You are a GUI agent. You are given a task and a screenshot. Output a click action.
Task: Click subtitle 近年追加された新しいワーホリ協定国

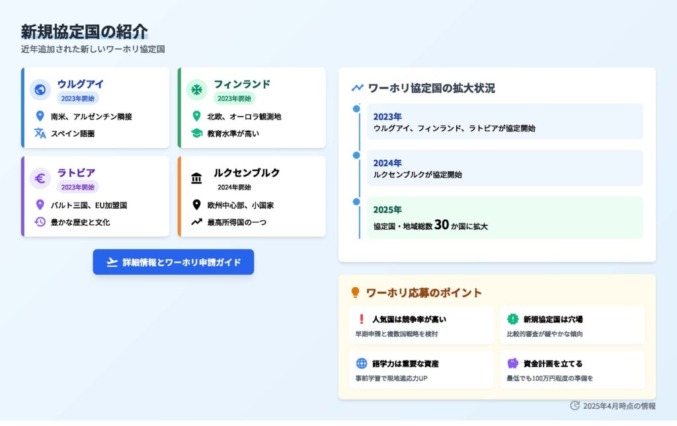click(93, 49)
